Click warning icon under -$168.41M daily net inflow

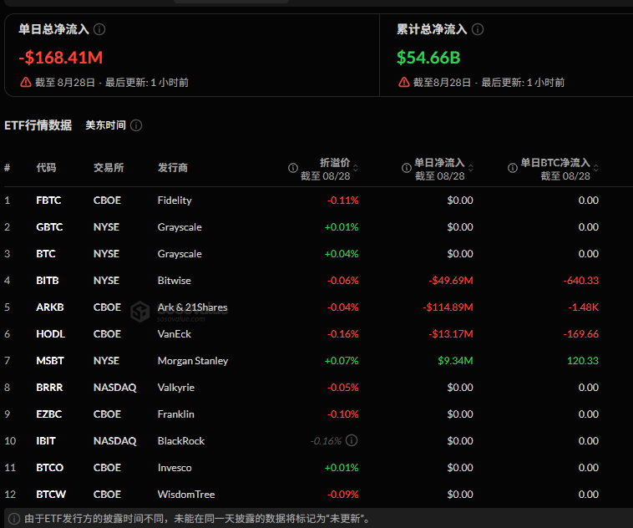[26, 83]
